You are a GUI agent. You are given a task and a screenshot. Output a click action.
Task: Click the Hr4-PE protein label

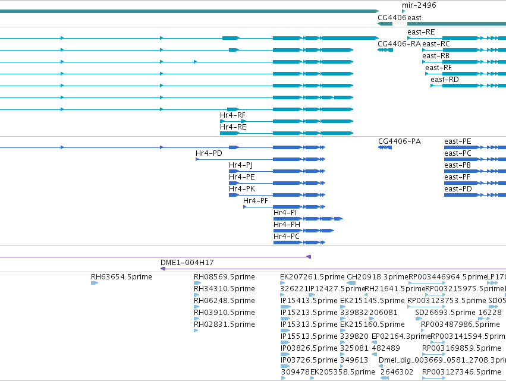(x=242, y=177)
